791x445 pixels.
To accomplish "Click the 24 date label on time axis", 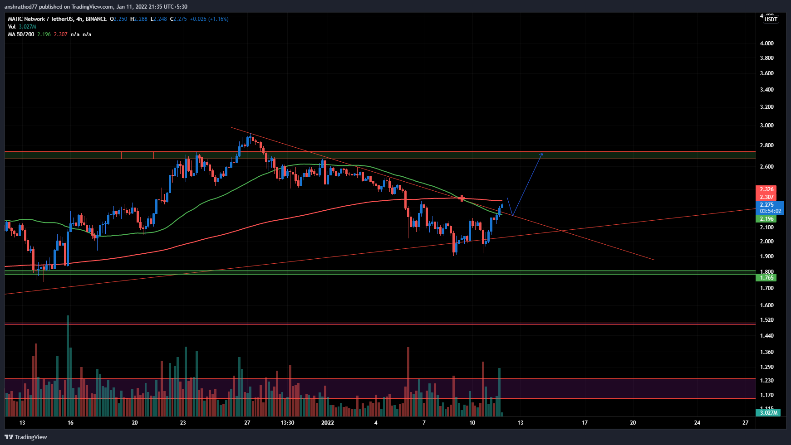I will click(x=698, y=423).
